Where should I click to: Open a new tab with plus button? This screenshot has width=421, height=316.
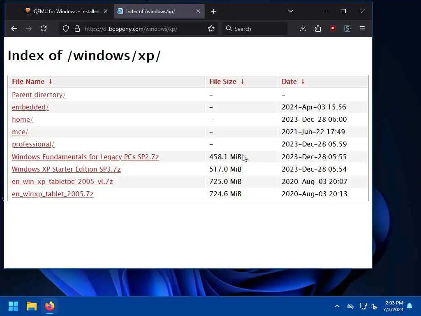(x=214, y=11)
